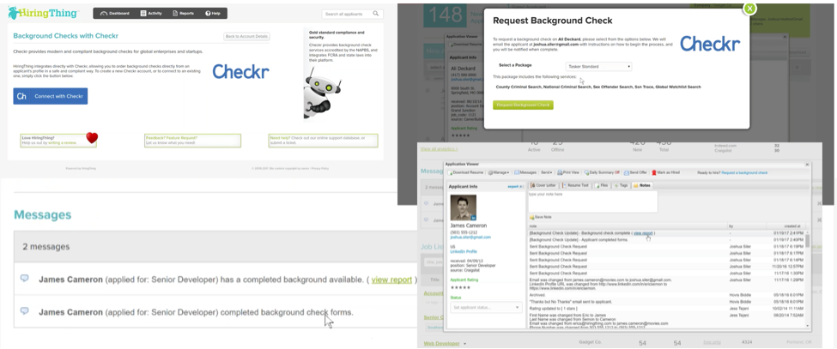
Task: Toggle Daily Summary Off
Action: pyautogui.click(x=602, y=172)
